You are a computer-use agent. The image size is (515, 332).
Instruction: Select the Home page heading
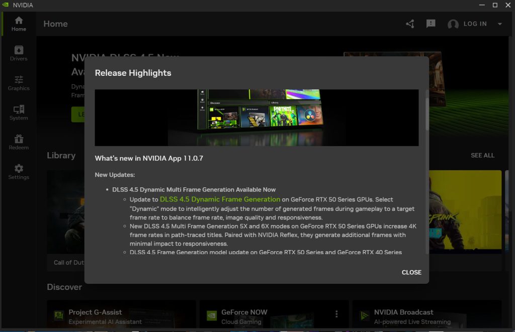[x=55, y=24]
